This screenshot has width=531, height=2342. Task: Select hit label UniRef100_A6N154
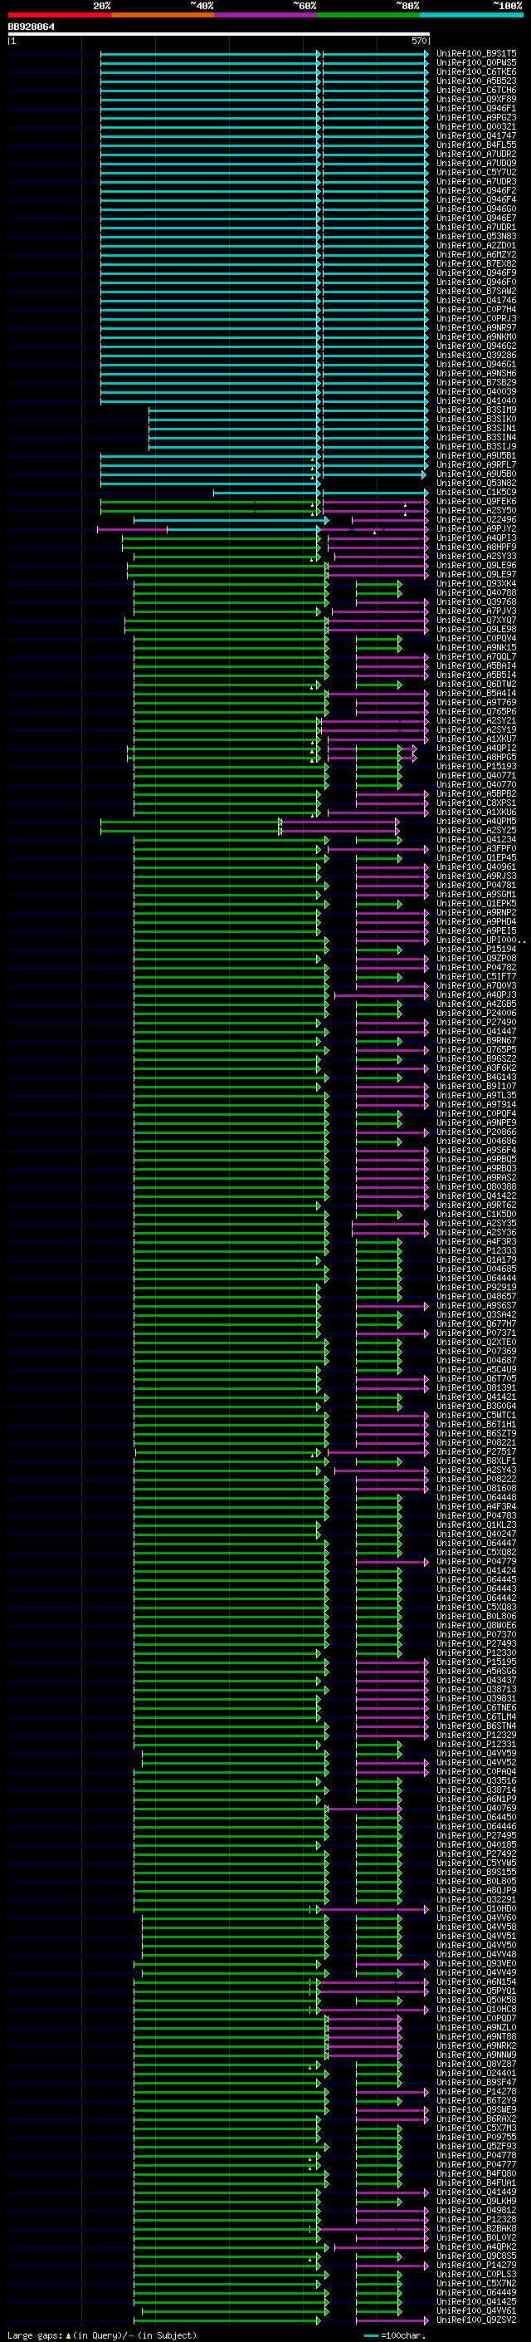click(x=476, y=1981)
